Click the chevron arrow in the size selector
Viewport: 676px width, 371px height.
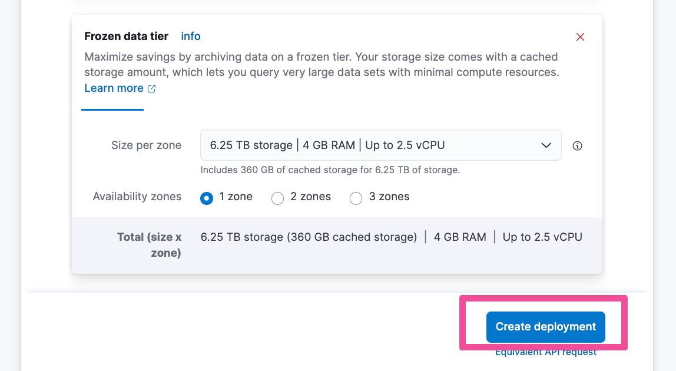[546, 145]
